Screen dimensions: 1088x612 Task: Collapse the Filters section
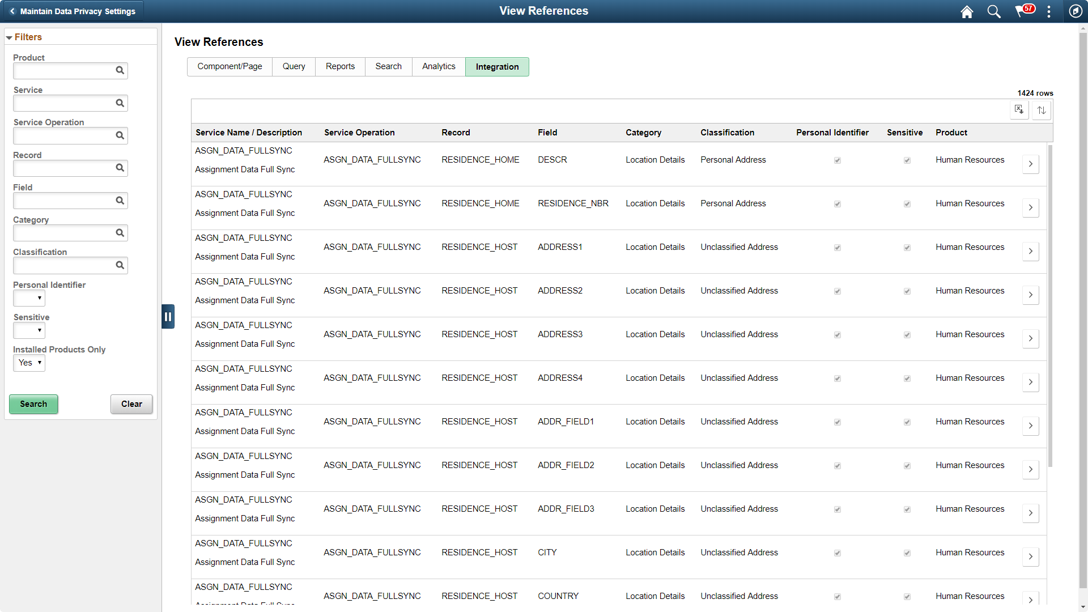click(x=9, y=37)
